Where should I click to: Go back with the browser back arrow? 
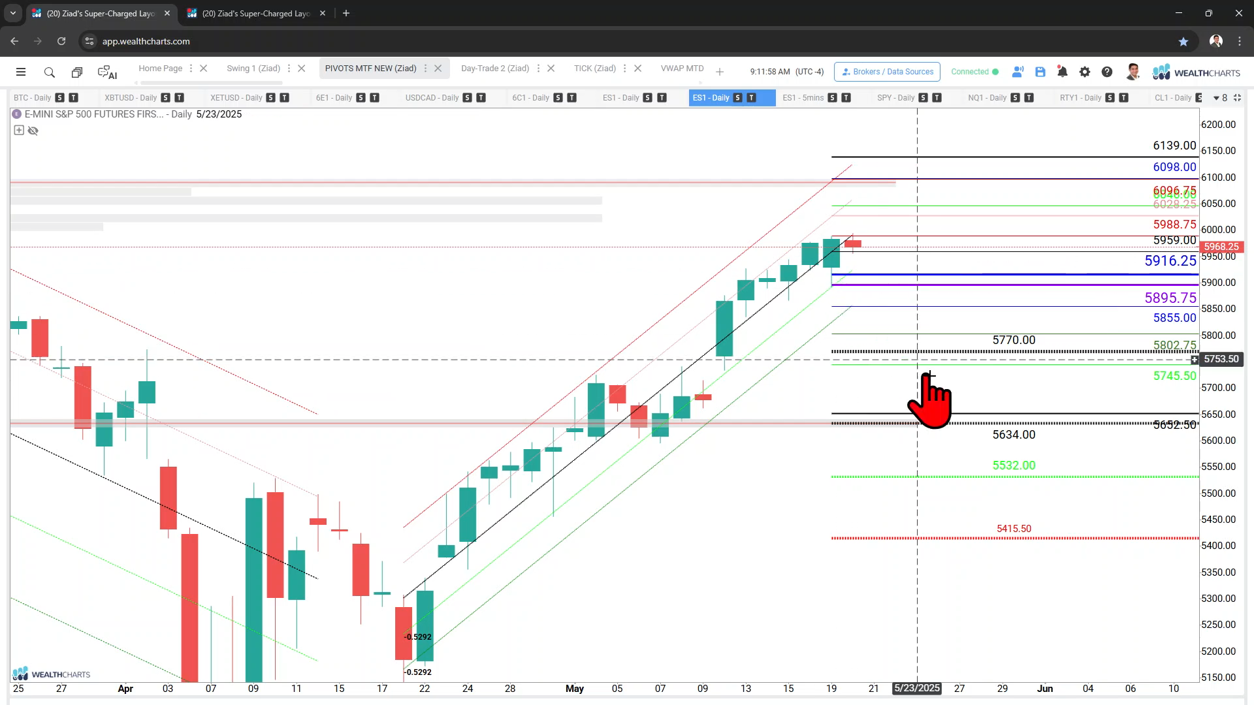14,41
